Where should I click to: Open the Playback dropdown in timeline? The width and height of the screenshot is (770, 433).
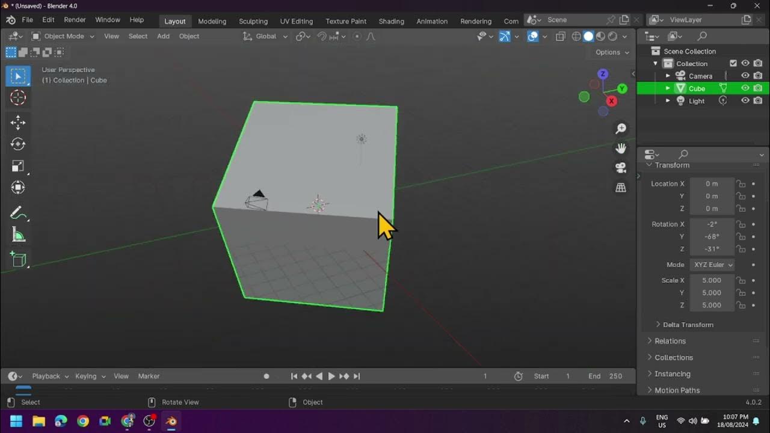pos(50,376)
